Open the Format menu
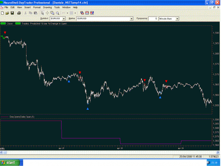The height and width of the screenshot is (166, 221). (37, 7)
